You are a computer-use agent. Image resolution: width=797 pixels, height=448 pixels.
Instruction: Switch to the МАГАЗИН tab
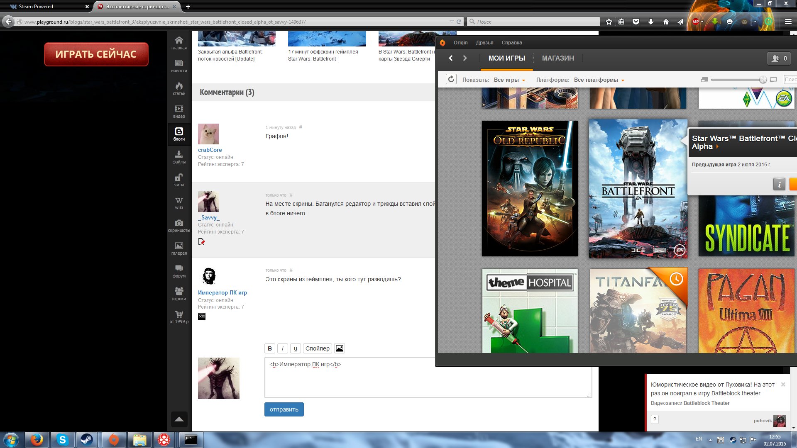point(558,58)
